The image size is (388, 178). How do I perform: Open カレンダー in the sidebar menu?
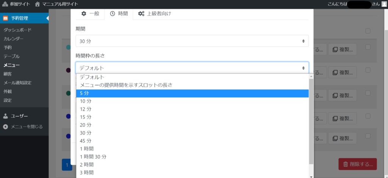pos(14,39)
